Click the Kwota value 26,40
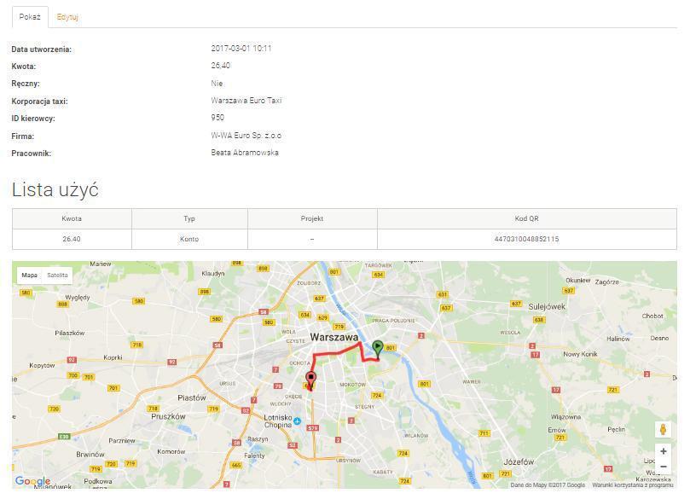 tap(220, 66)
